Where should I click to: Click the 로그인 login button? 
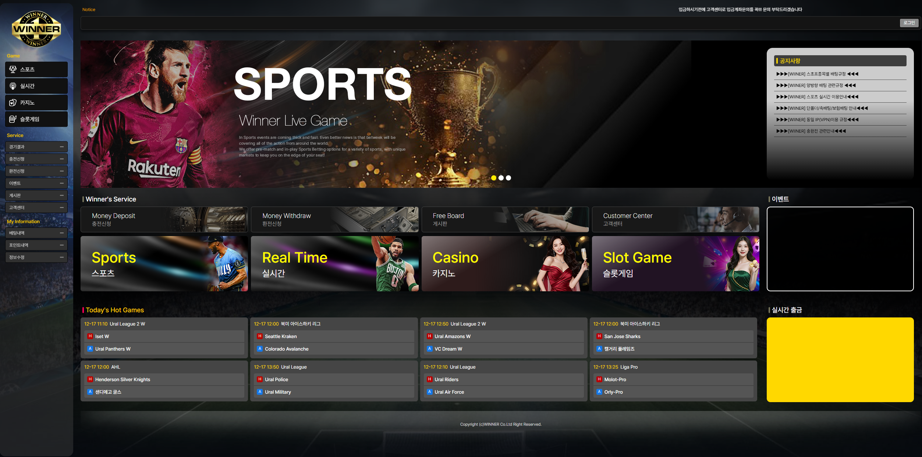click(909, 23)
